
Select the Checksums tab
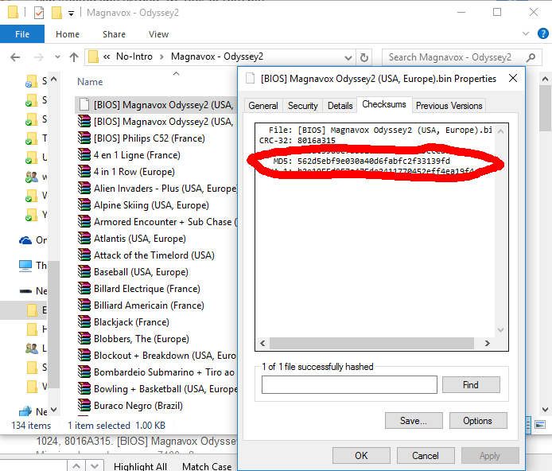pos(384,104)
